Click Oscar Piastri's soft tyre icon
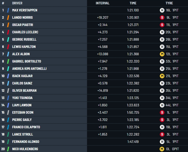This screenshot has width=188, height=152. (162, 25)
